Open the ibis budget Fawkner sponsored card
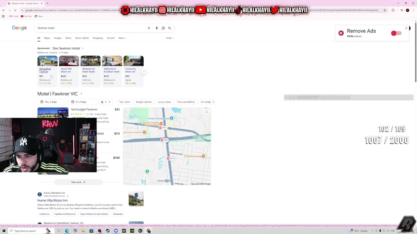This screenshot has height=234, width=417. (48, 71)
